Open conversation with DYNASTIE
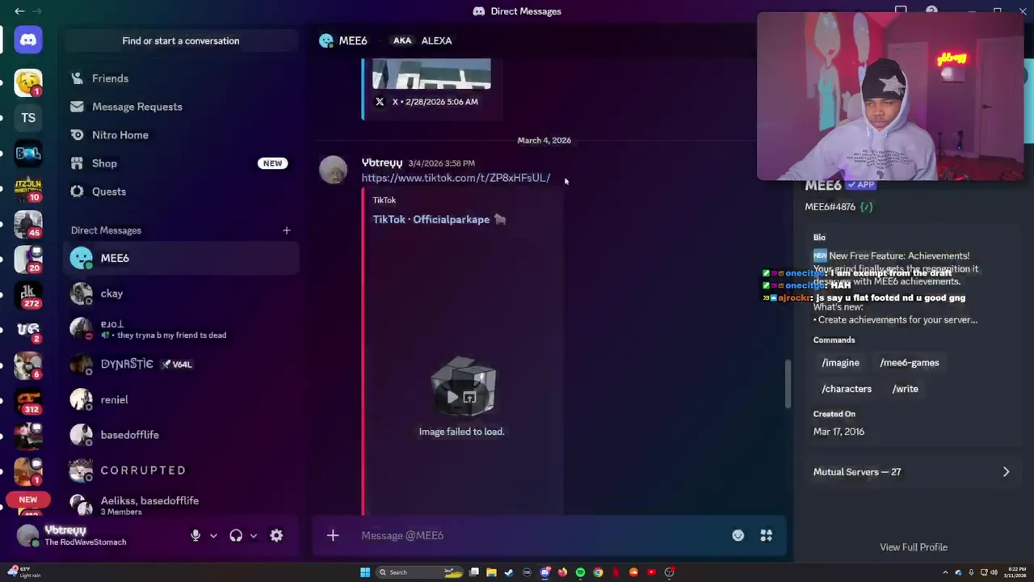Viewport: 1034px width, 582px height. (181, 364)
